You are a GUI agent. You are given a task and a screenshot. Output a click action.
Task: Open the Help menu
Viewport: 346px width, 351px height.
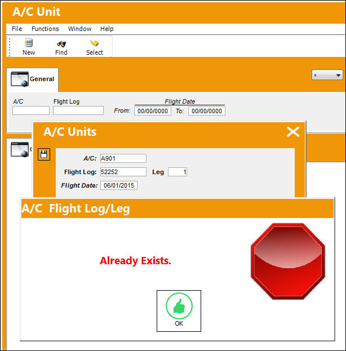click(107, 29)
